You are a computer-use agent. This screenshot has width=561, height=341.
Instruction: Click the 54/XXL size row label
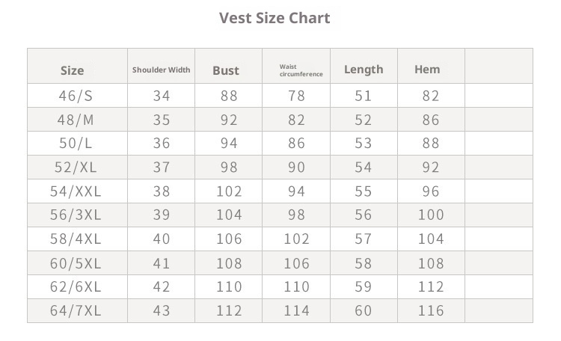pyautogui.click(x=76, y=191)
